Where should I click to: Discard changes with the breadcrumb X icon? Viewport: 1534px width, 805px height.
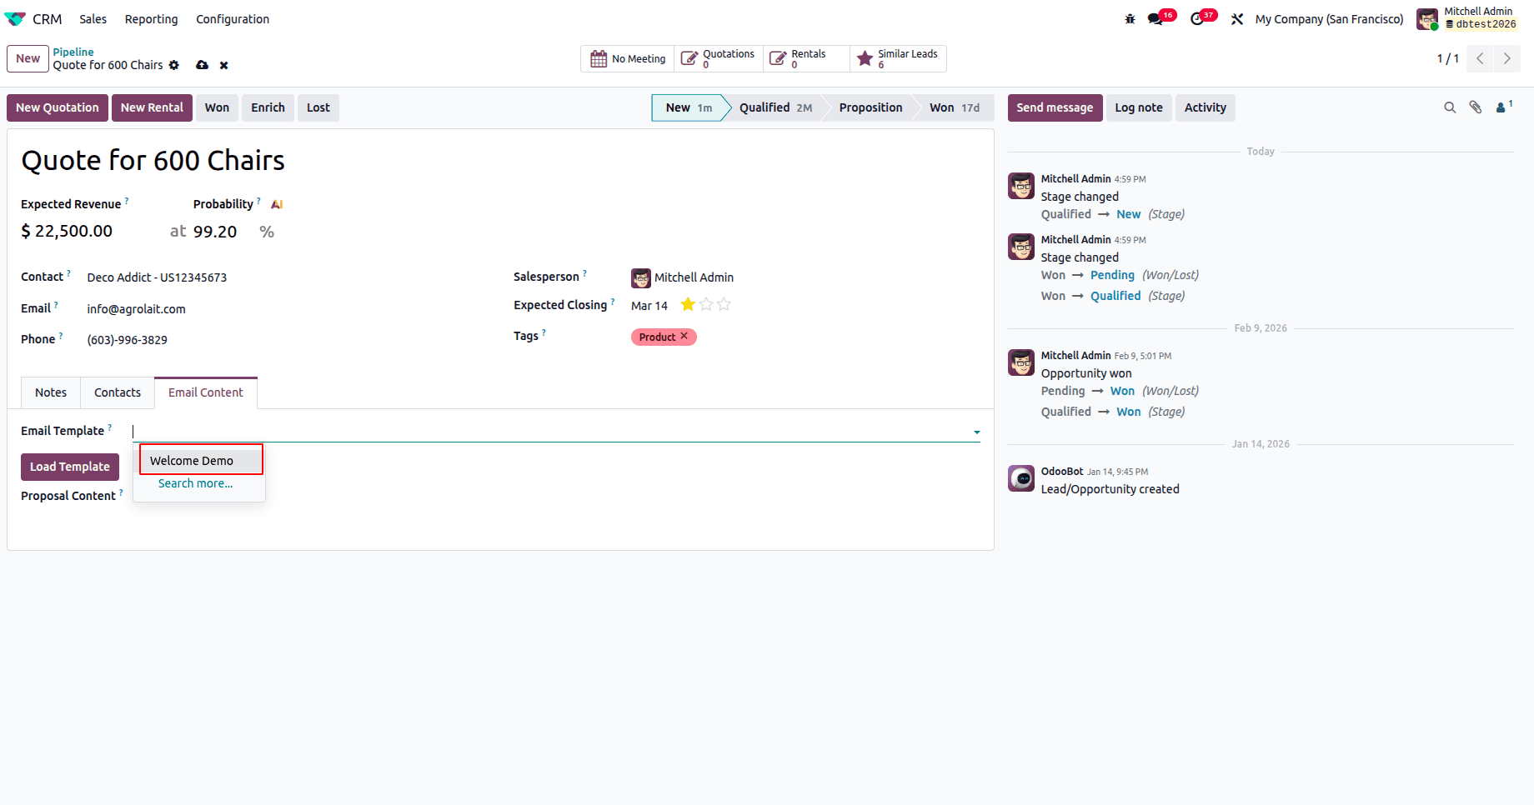coord(223,65)
